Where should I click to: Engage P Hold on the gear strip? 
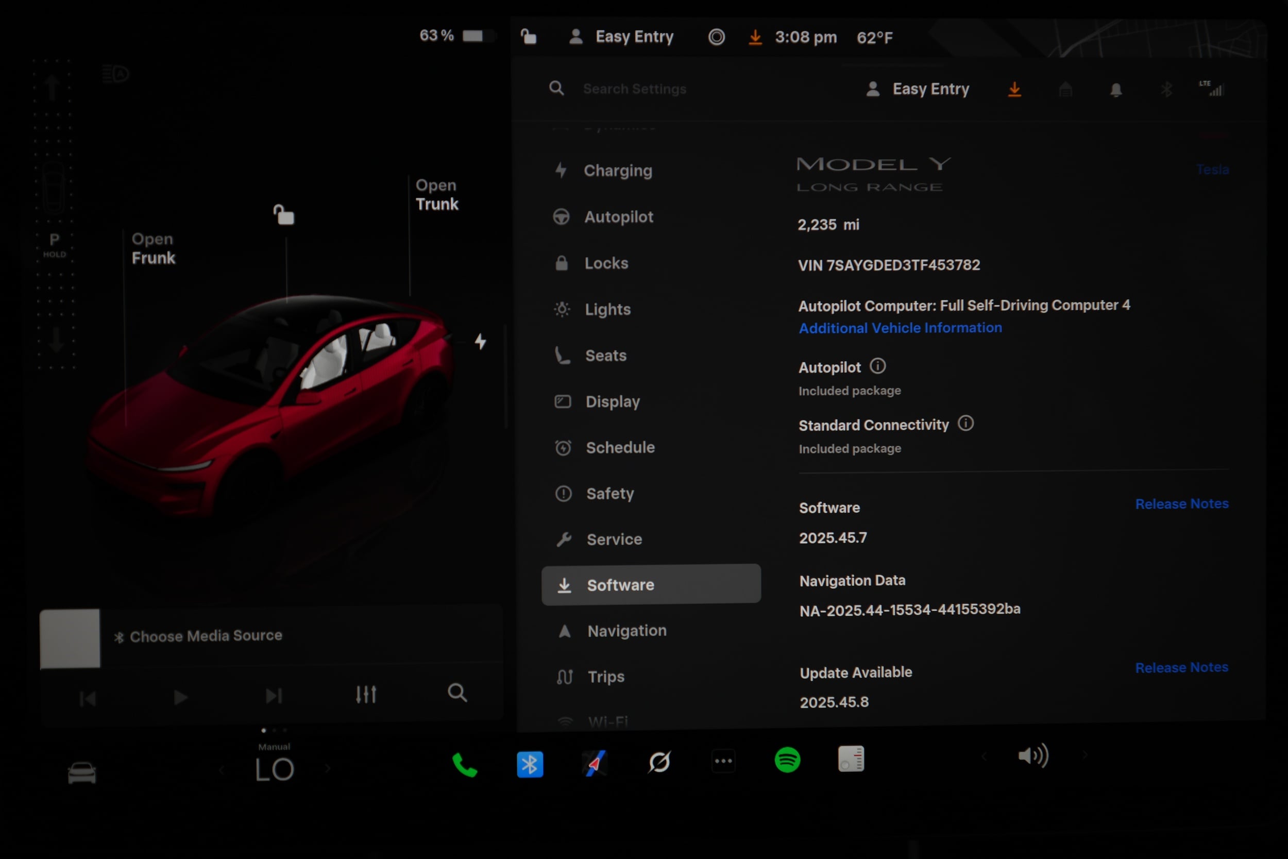click(54, 246)
